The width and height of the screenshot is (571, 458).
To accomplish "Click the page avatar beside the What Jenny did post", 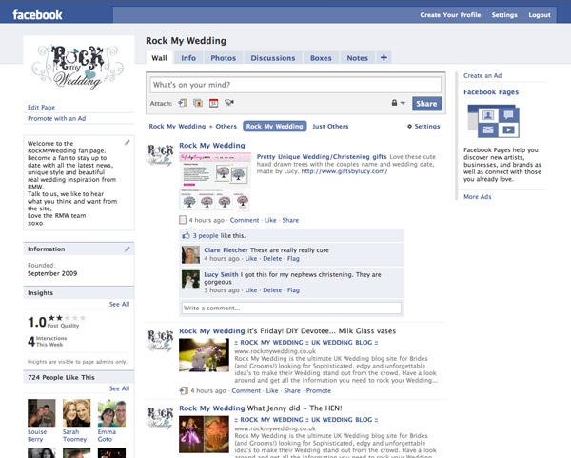I will (x=160, y=418).
